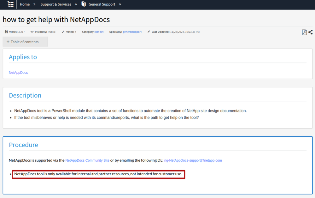Click the Procedure section heading

pos(23,145)
